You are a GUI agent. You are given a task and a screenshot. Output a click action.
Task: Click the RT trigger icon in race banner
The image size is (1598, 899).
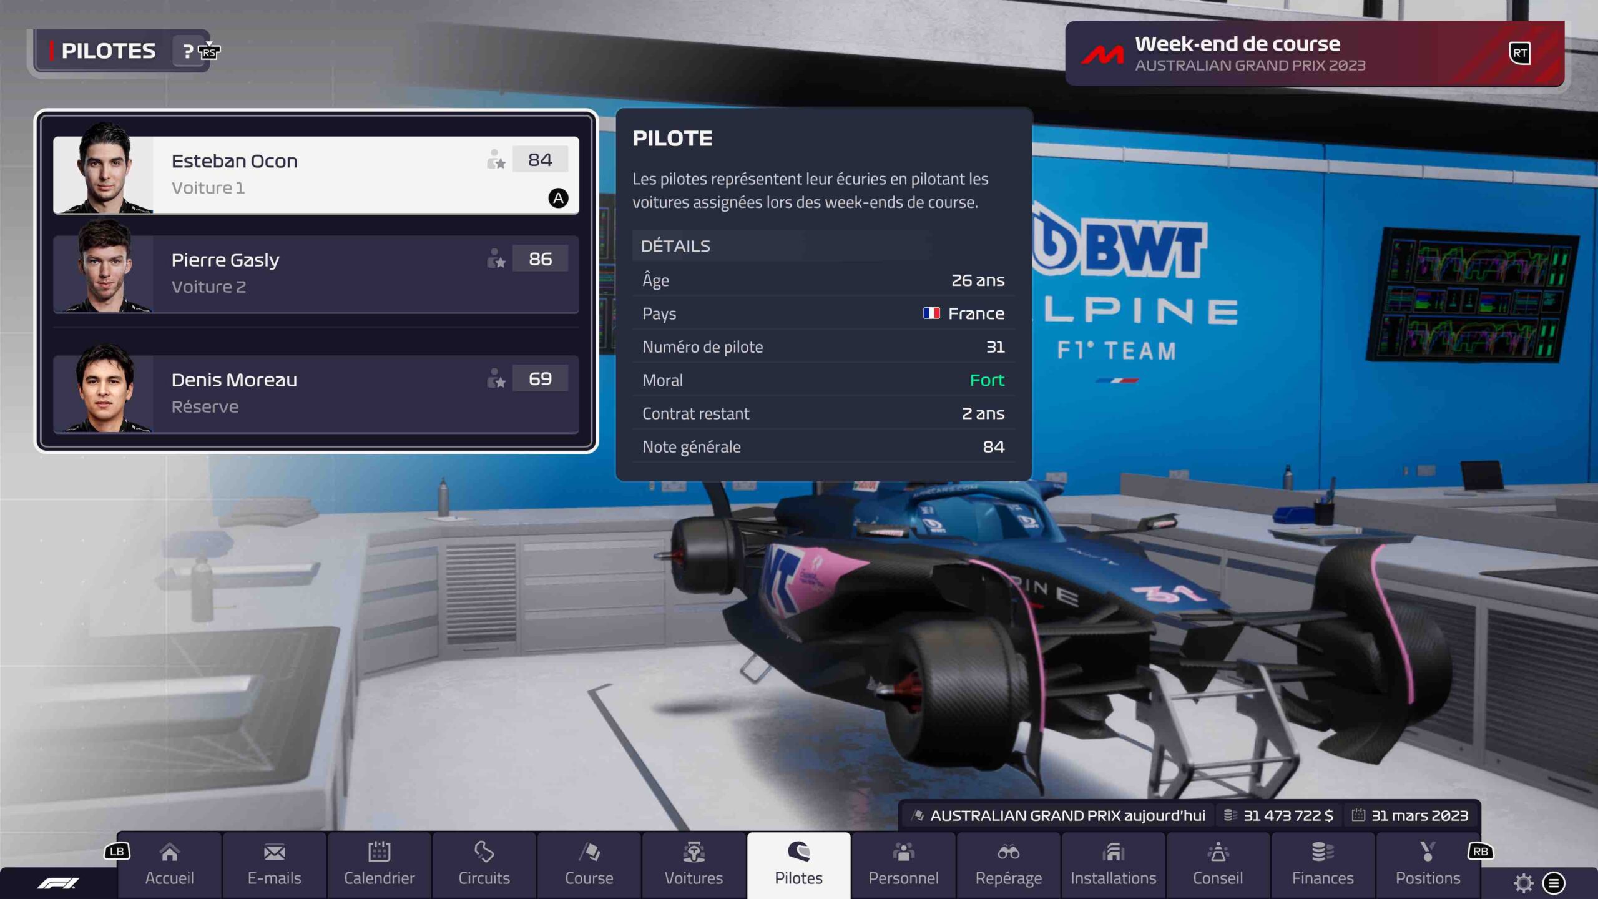(x=1520, y=53)
